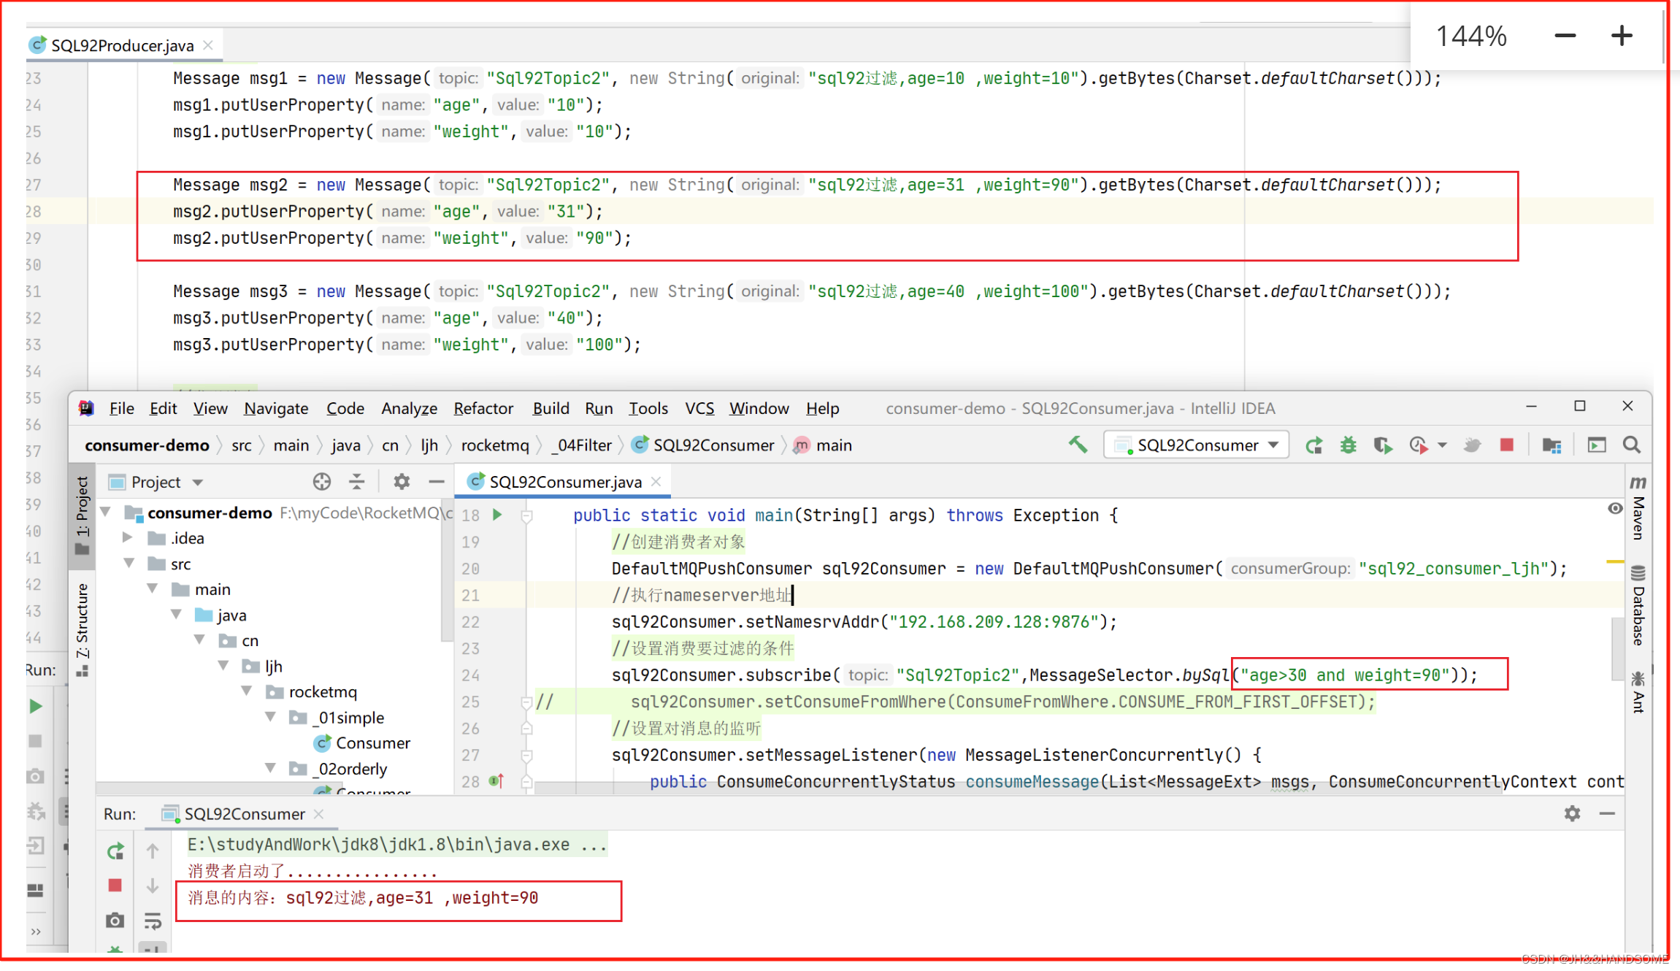Click Run with Coverage shield icon
Image resolution: width=1680 pixels, height=971 pixels.
coord(1382,445)
